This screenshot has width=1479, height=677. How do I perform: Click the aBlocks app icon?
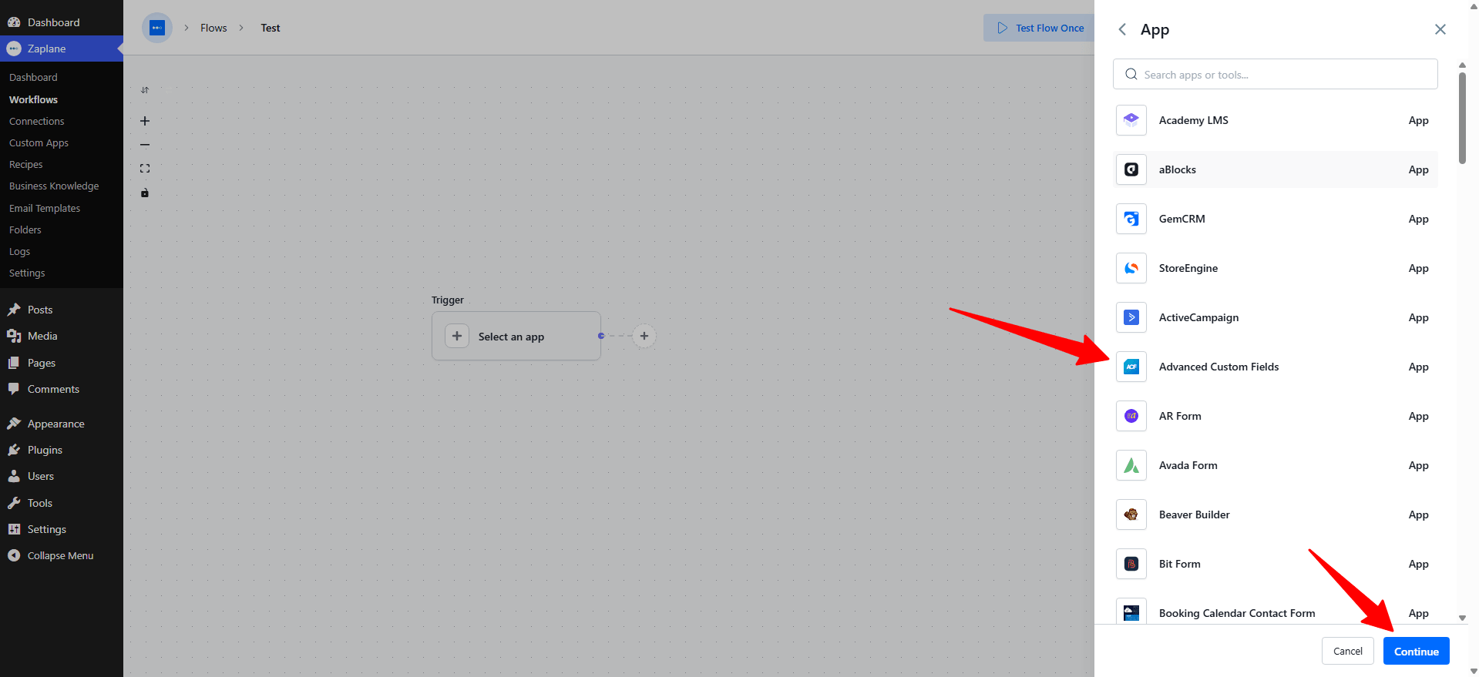click(x=1131, y=169)
